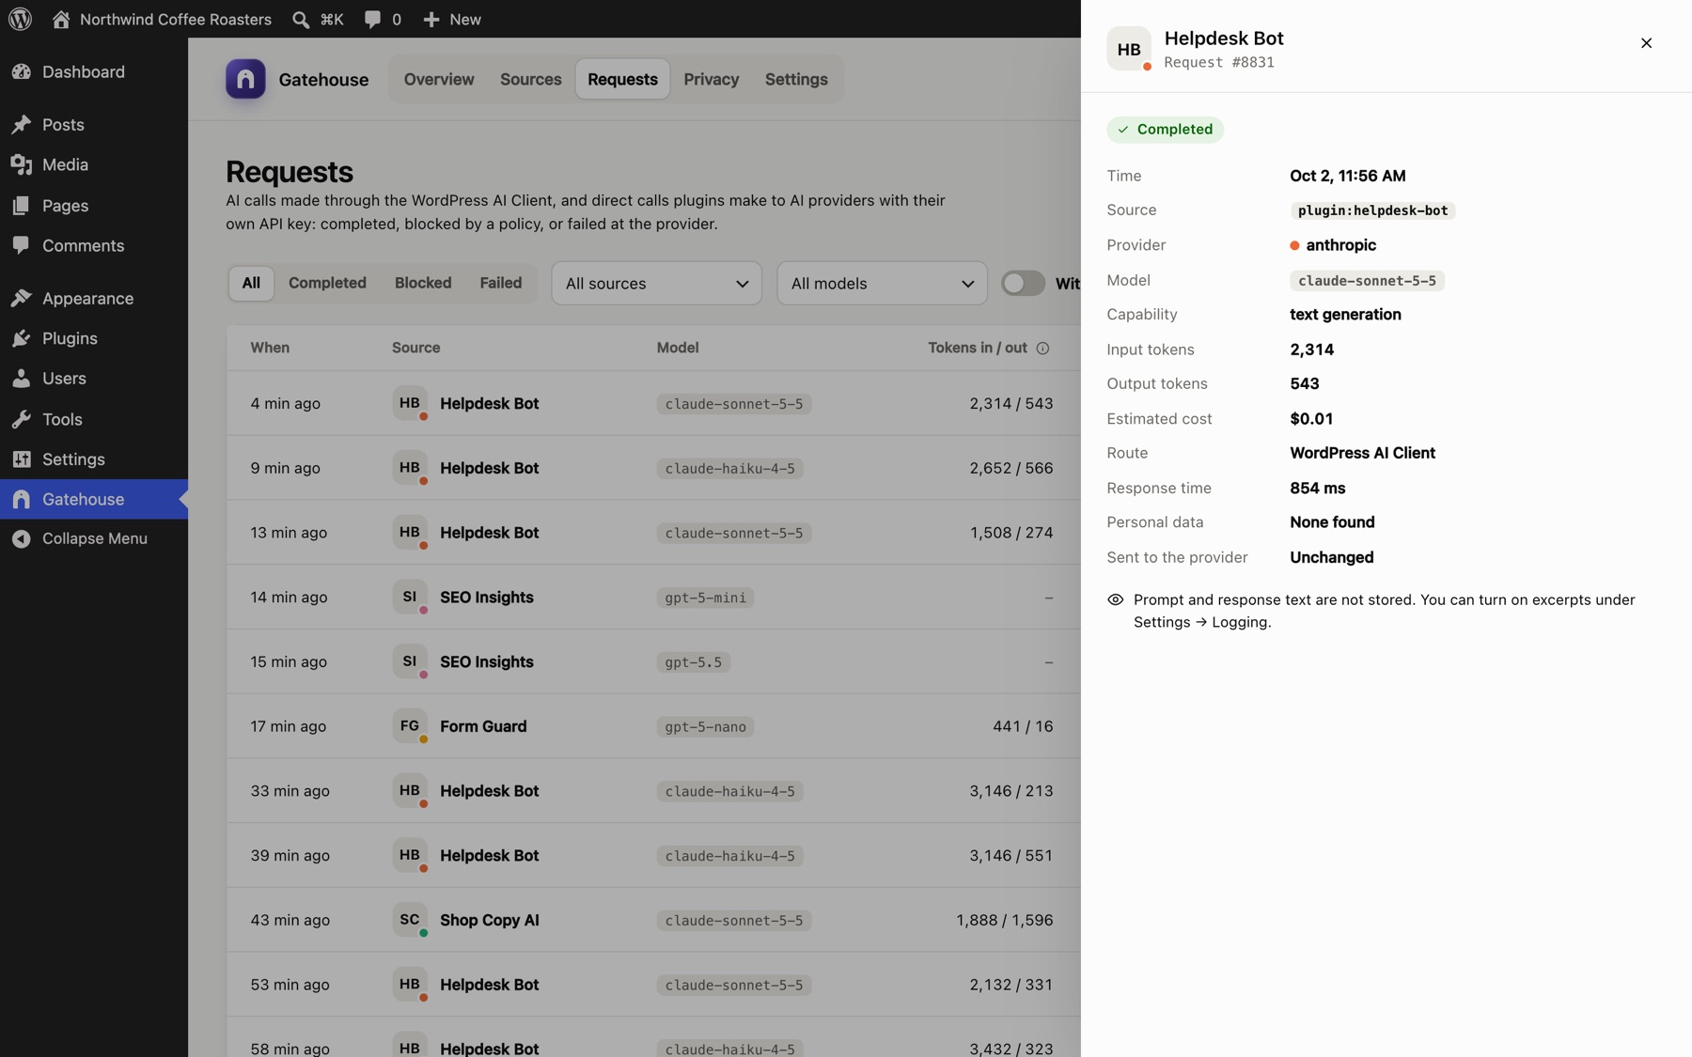Click the anthropic provider value
The height and width of the screenshot is (1057, 1692).
pyautogui.click(x=1333, y=245)
